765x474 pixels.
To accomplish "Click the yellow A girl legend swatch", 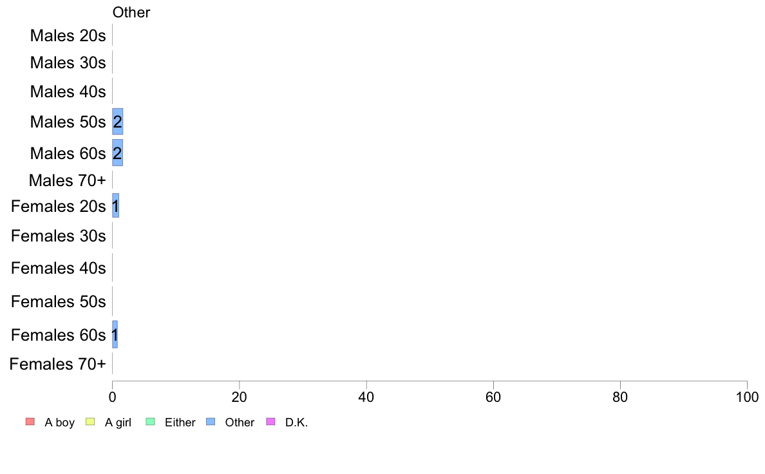I will click(90, 422).
